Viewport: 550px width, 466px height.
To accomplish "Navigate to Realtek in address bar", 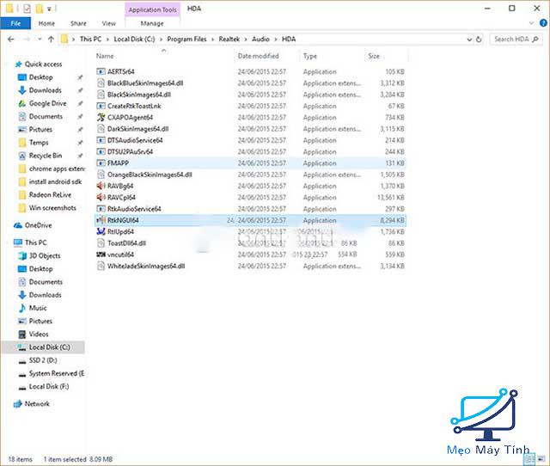I will pos(229,40).
